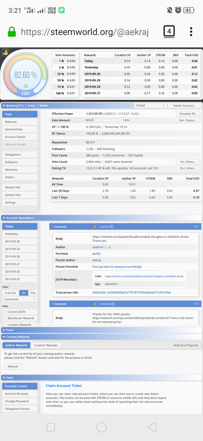Tap the battery 45 indicator

(x=189, y=10)
